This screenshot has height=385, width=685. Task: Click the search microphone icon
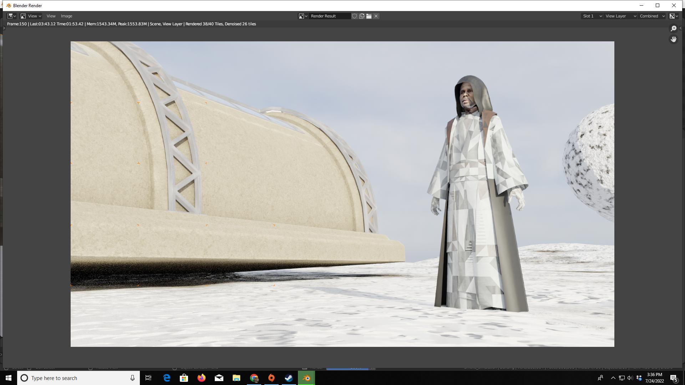pos(132,378)
